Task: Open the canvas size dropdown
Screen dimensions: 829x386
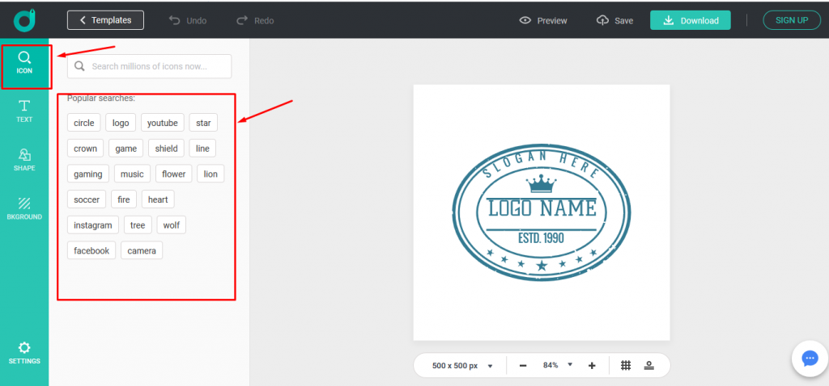Action: [x=462, y=366]
